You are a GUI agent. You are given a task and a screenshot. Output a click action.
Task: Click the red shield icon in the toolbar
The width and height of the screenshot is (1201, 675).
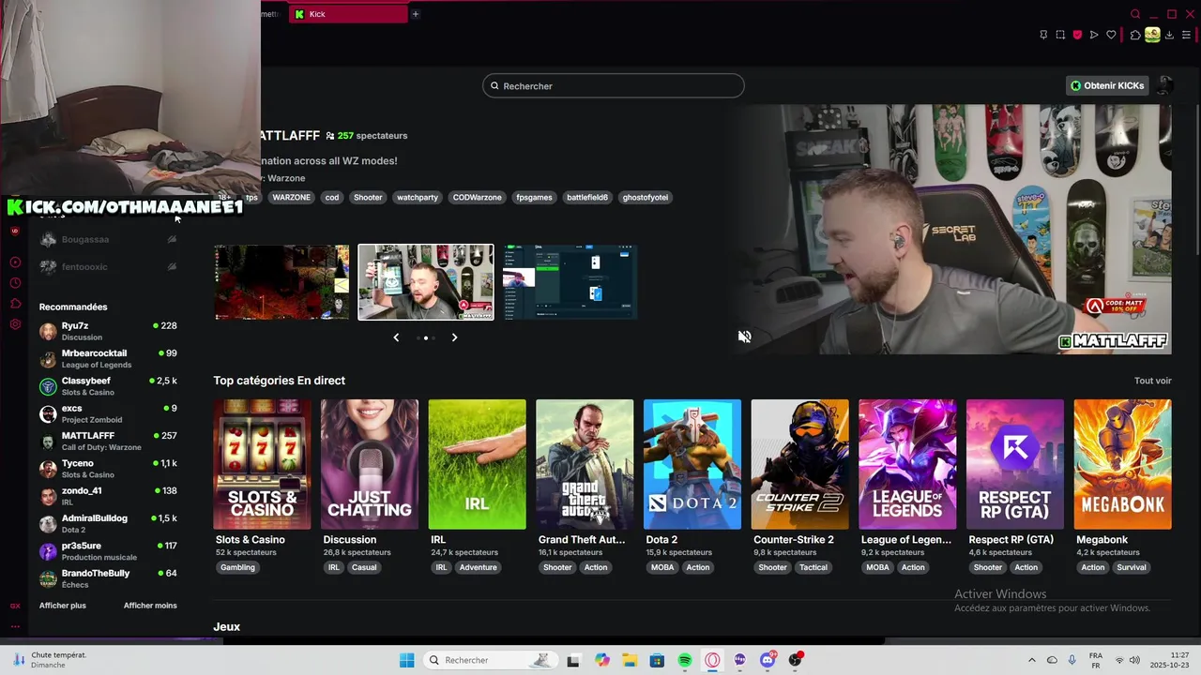coord(1077,35)
